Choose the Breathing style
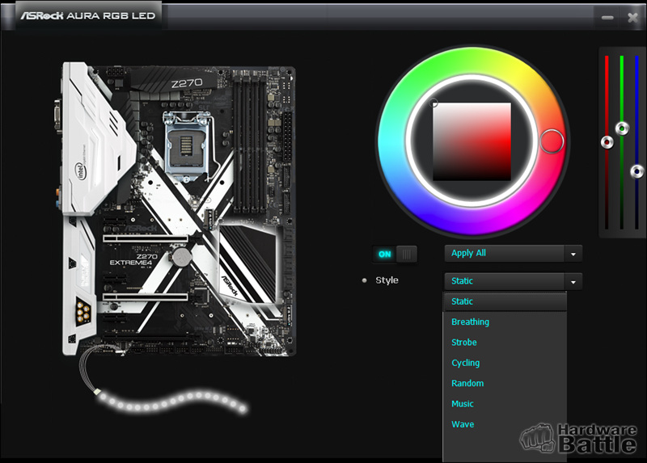This screenshot has height=463, width=647. [x=505, y=322]
